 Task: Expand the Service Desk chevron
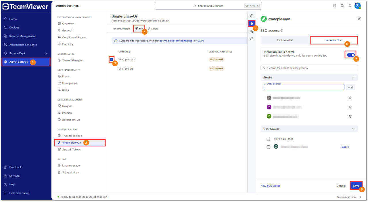point(46,53)
